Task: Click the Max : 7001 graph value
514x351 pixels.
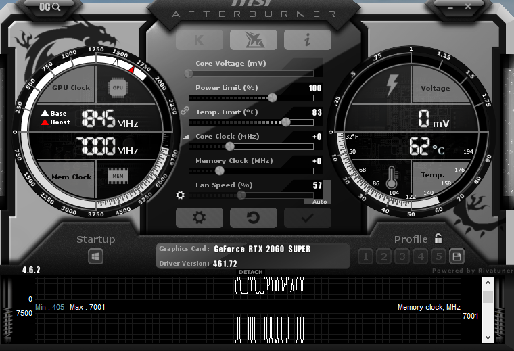Action: pyautogui.click(x=87, y=308)
